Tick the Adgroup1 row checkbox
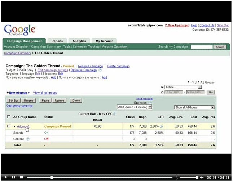233x182 pixels. (x=9, y=126)
